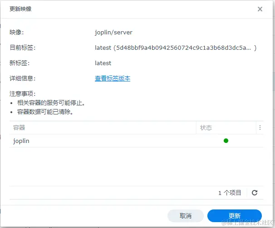This screenshot has width=275, height=228.
Task: Click the 新标签 label
Action: coord(20,63)
